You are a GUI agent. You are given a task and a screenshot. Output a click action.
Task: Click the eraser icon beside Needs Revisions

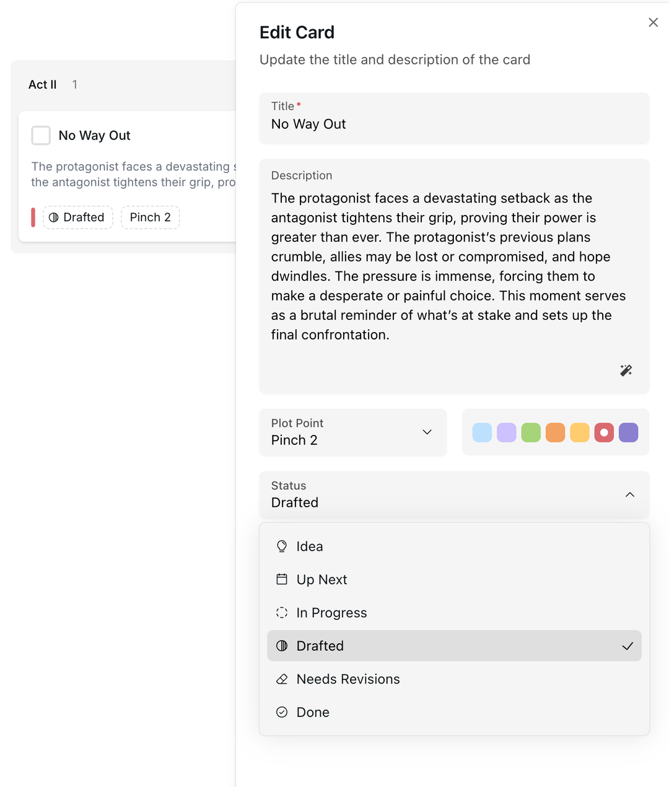pos(282,679)
